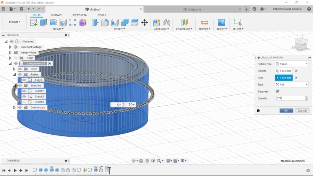
Task: Activate the Move/Copy arrows tool
Action: click(144, 23)
